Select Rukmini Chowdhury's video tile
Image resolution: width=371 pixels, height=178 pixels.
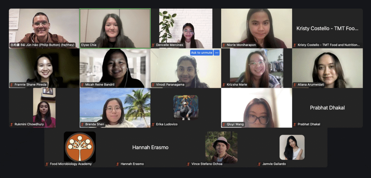pos(44,108)
